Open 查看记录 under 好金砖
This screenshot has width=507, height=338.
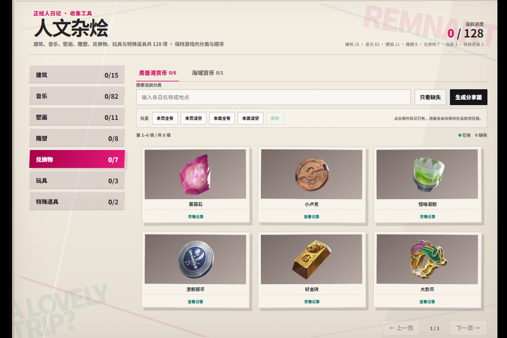(x=312, y=302)
